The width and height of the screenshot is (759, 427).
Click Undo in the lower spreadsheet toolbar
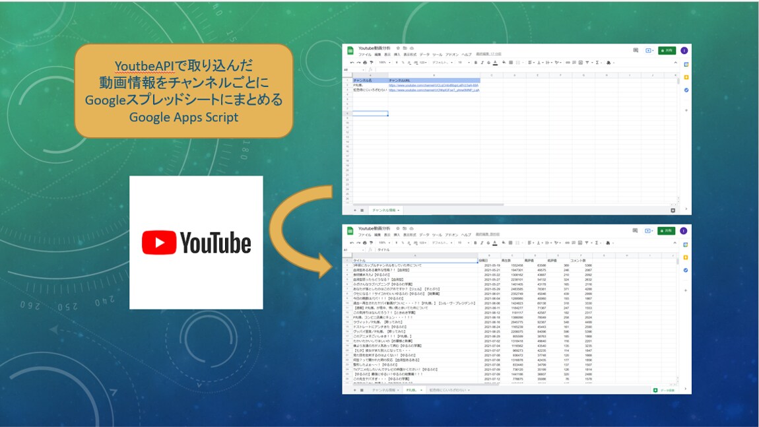(352, 243)
